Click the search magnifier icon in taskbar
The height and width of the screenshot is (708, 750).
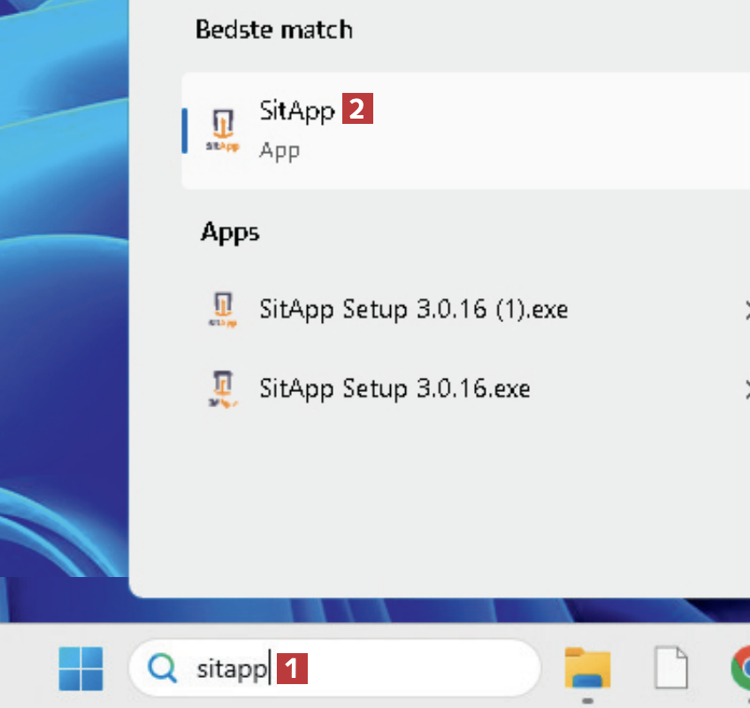(162, 668)
